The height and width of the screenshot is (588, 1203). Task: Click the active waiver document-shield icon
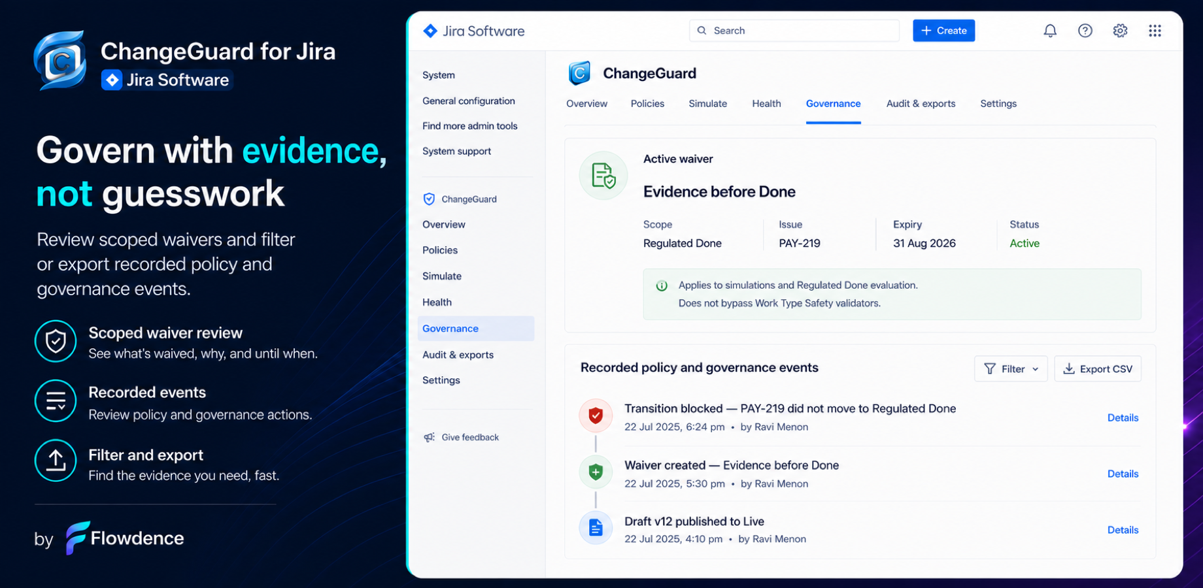tap(603, 175)
